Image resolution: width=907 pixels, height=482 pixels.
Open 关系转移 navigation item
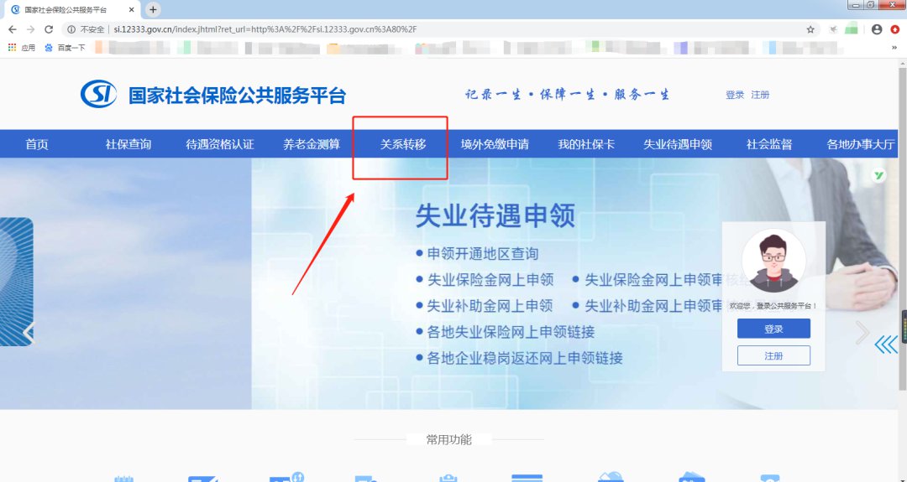click(x=403, y=144)
